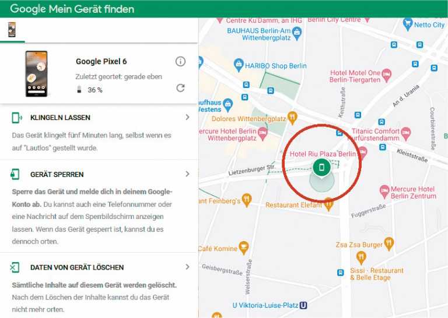Select the Sissi Restaurant pin
Screen dimensions: 448x318
[x=361, y=257]
